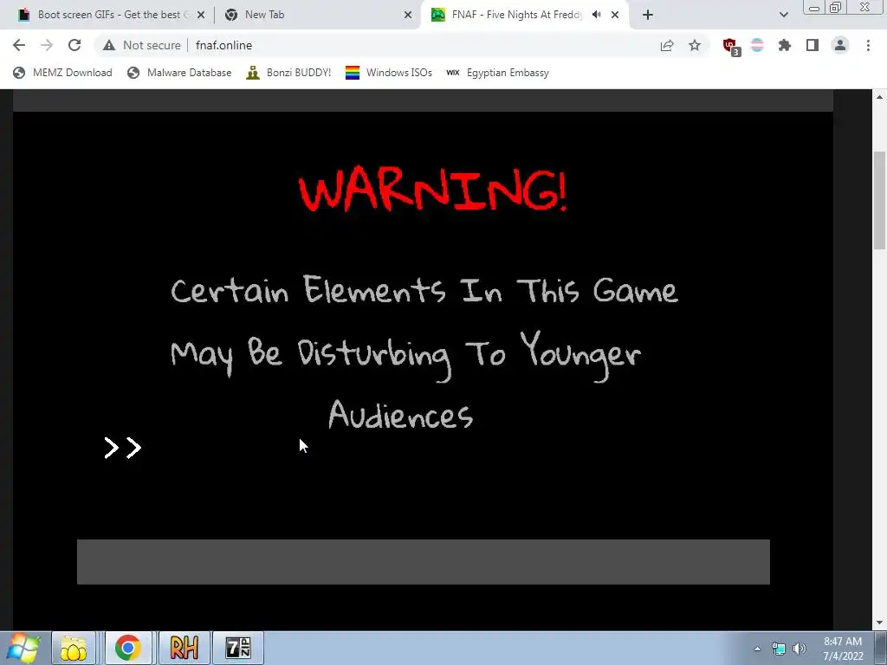This screenshot has width=887, height=665.
Task: Mute the FNAF tab audio icon
Action: point(596,15)
